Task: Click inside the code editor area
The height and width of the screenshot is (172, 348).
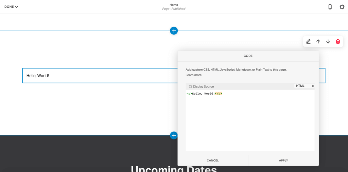Action: (x=250, y=120)
